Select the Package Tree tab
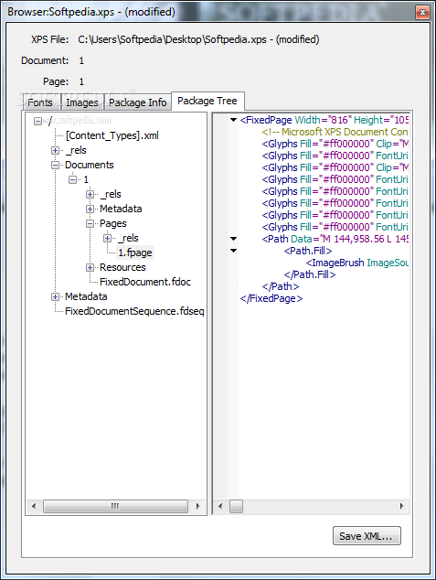Viewport: 436px width, 580px height. point(207,101)
